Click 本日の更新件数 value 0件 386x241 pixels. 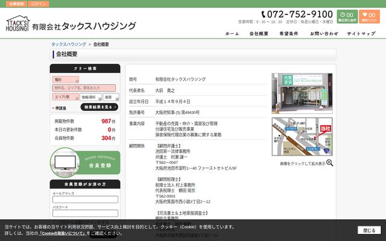click(x=112, y=130)
